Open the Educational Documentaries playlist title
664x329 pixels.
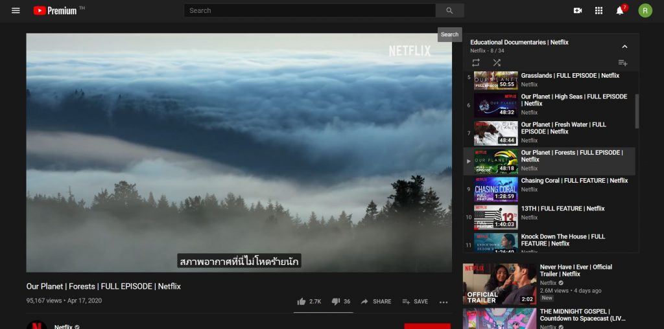click(519, 42)
